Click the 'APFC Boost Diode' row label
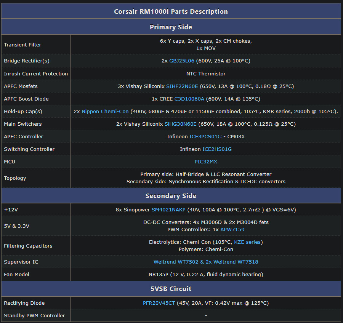The image size is (343, 323). coord(26,99)
